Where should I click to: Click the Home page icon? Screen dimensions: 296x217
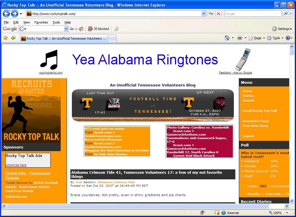(227, 38)
